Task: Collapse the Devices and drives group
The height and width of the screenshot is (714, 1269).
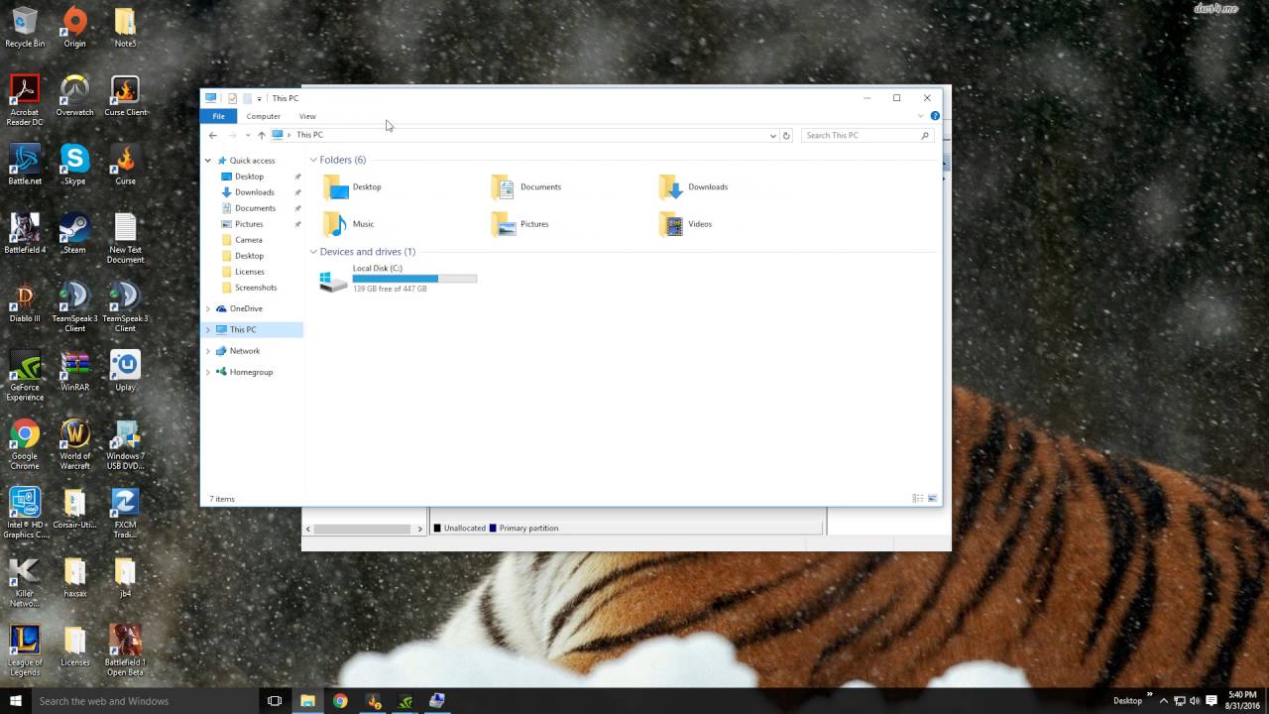Action: click(x=313, y=252)
